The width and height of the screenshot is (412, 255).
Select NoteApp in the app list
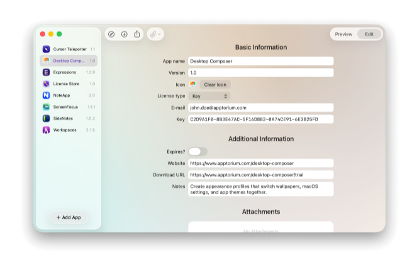[x=69, y=95]
